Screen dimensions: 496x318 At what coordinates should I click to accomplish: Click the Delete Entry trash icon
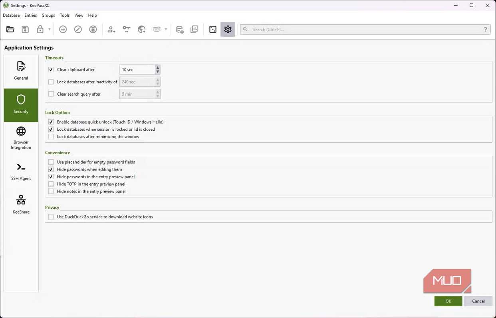93,29
